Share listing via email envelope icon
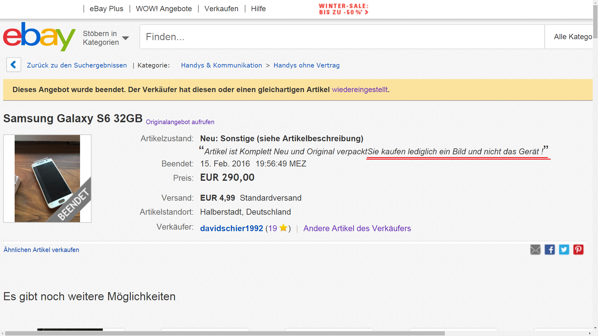This screenshot has height=336, width=598. (x=535, y=250)
